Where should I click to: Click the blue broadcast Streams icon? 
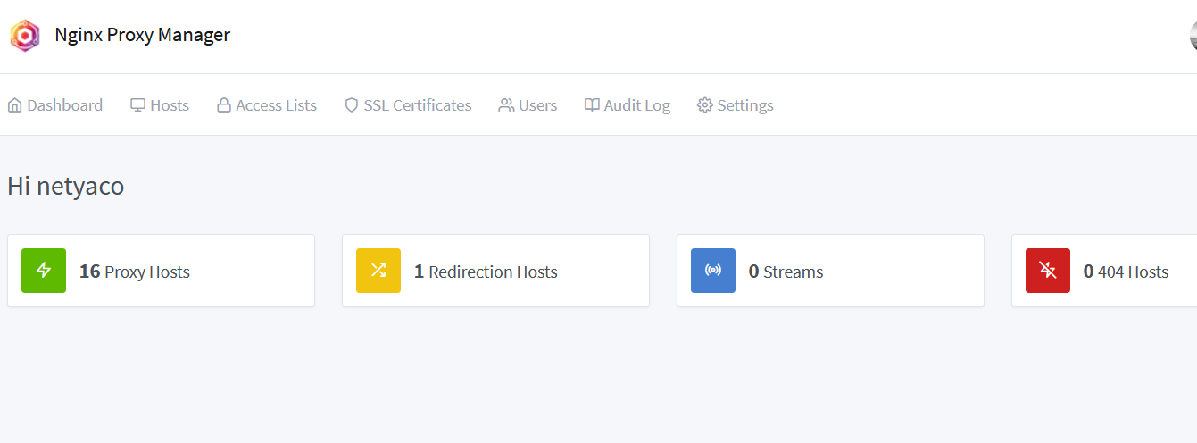[x=713, y=271]
